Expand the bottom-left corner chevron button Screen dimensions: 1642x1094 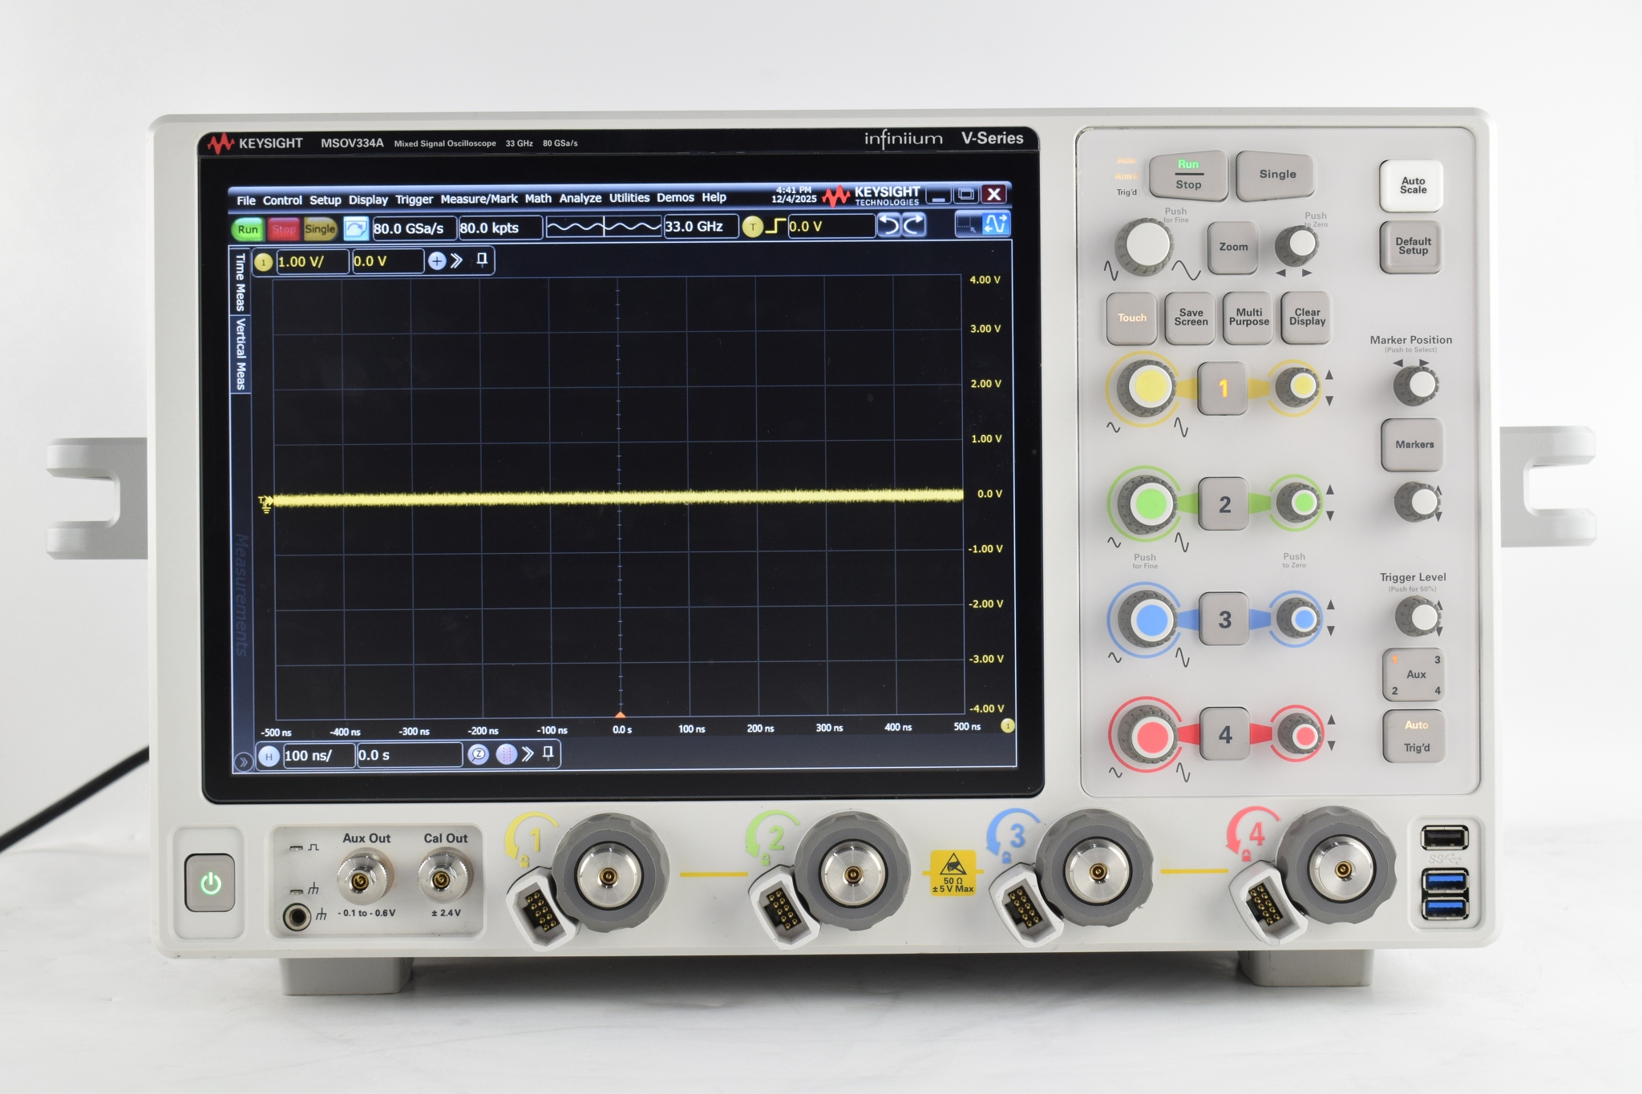coord(243,761)
